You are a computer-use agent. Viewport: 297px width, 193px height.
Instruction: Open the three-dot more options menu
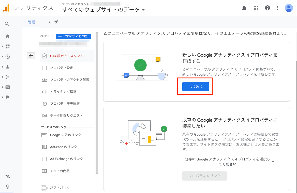[277, 8]
